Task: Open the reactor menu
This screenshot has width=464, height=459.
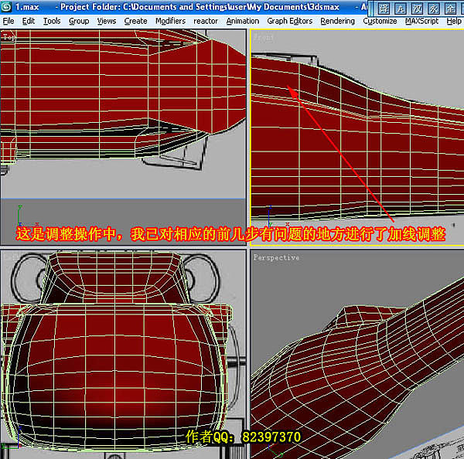Action: pos(206,21)
